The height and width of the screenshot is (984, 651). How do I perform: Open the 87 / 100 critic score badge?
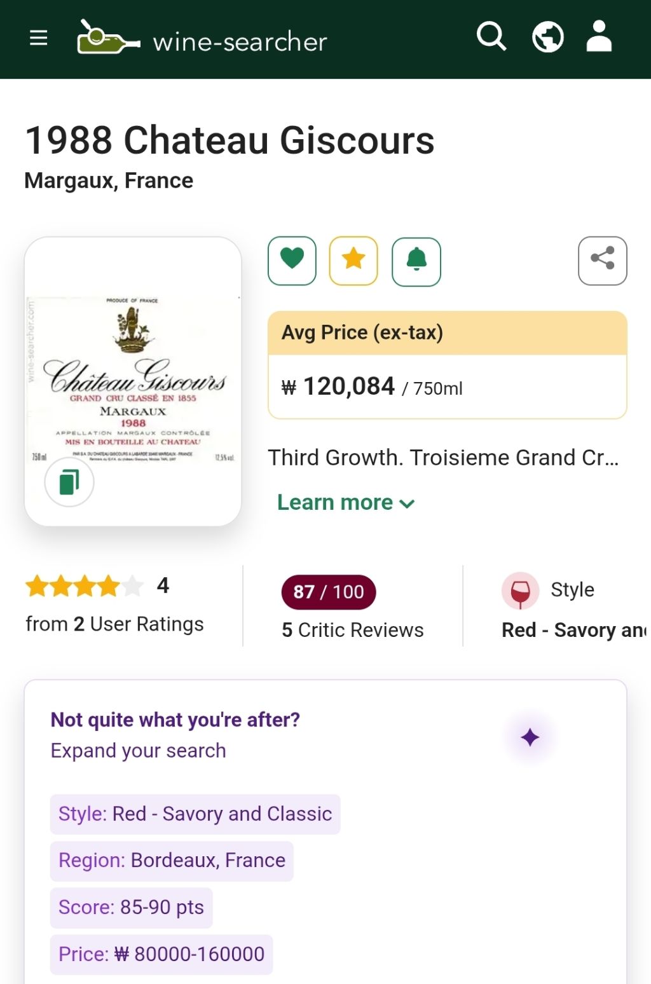329,592
